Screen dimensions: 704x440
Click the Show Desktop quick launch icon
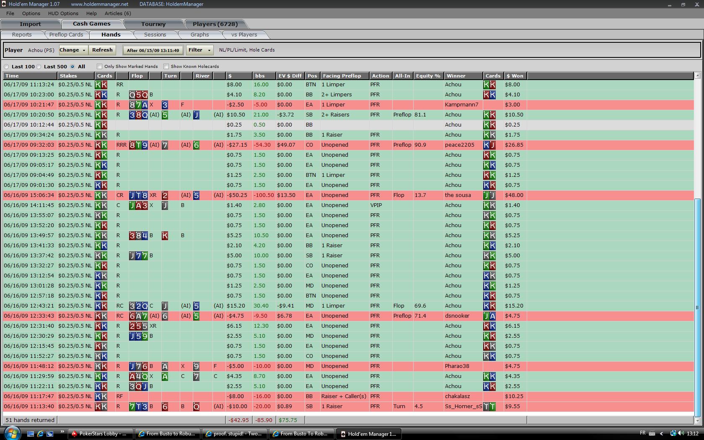[31, 434]
